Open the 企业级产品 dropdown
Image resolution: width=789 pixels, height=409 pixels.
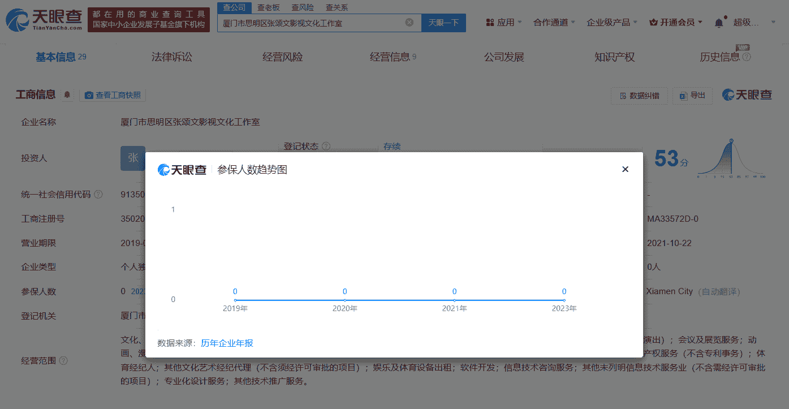pyautogui.click(x=611, y=23)
